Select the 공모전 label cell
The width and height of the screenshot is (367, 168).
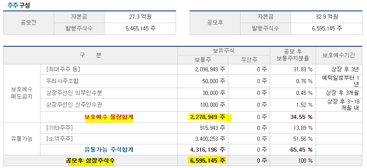pyautogui.click(x=28, y=23)
